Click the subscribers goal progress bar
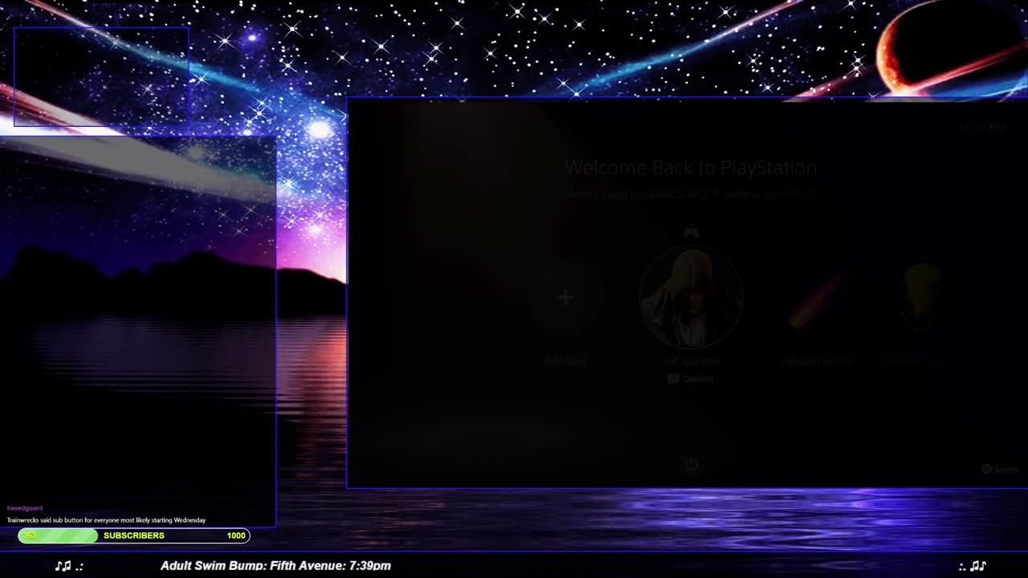This screenshot has height=578, width=1028. [134, 535]
